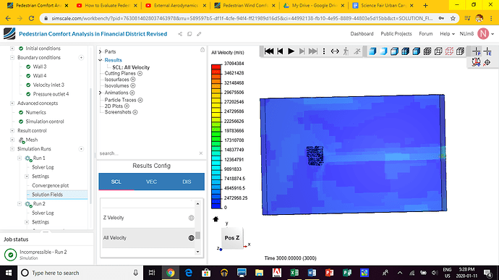Screen dimensions: 499x280
Task: Jump to first time step
Action: [269, 51]
